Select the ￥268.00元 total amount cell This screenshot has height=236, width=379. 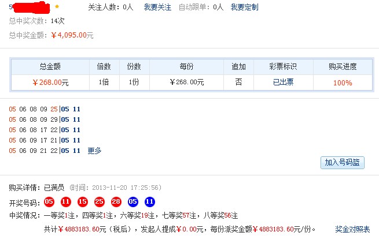coord(50,83)
